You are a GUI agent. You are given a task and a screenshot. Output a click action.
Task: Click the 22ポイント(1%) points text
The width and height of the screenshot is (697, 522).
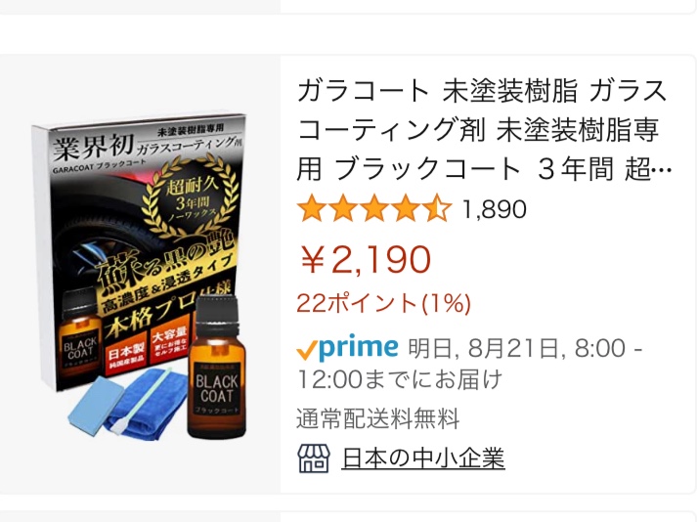pyautogui.click(x=383, y=303)
